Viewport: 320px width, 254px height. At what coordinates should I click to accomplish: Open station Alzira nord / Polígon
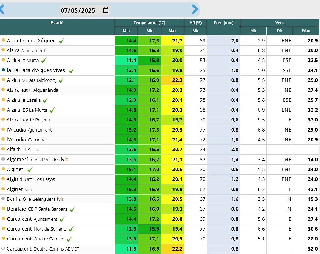tap(28, 120)
